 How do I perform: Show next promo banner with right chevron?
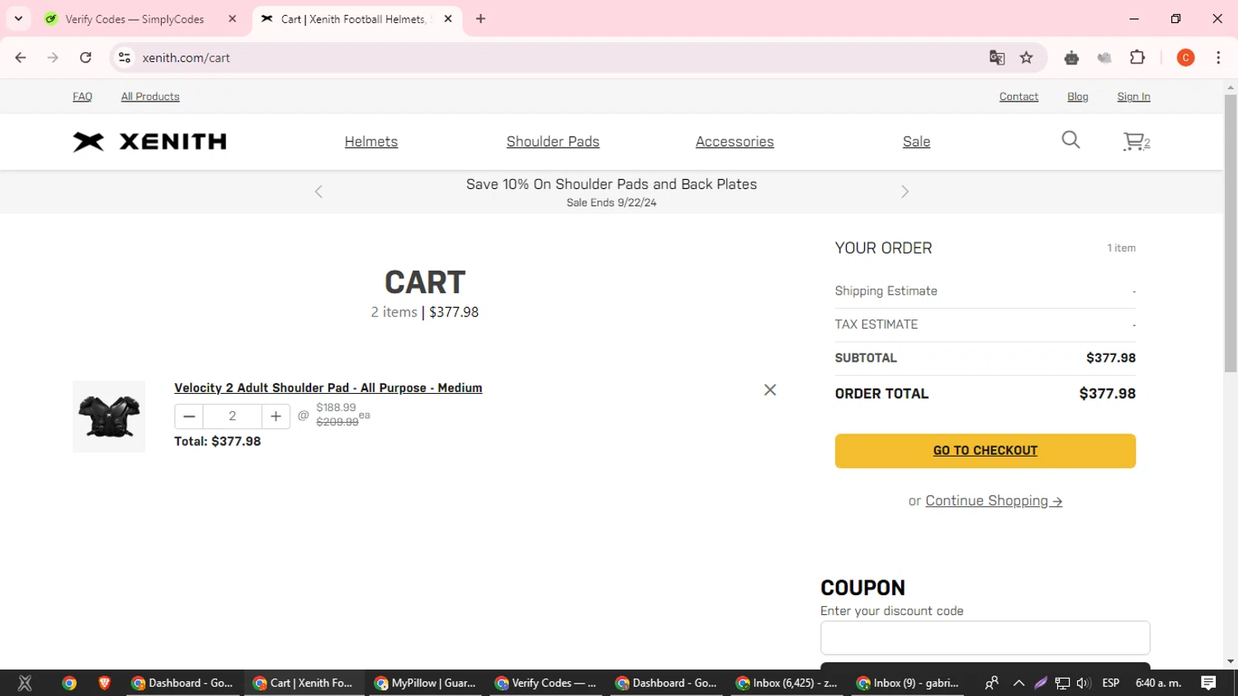(x=905, y=192)
